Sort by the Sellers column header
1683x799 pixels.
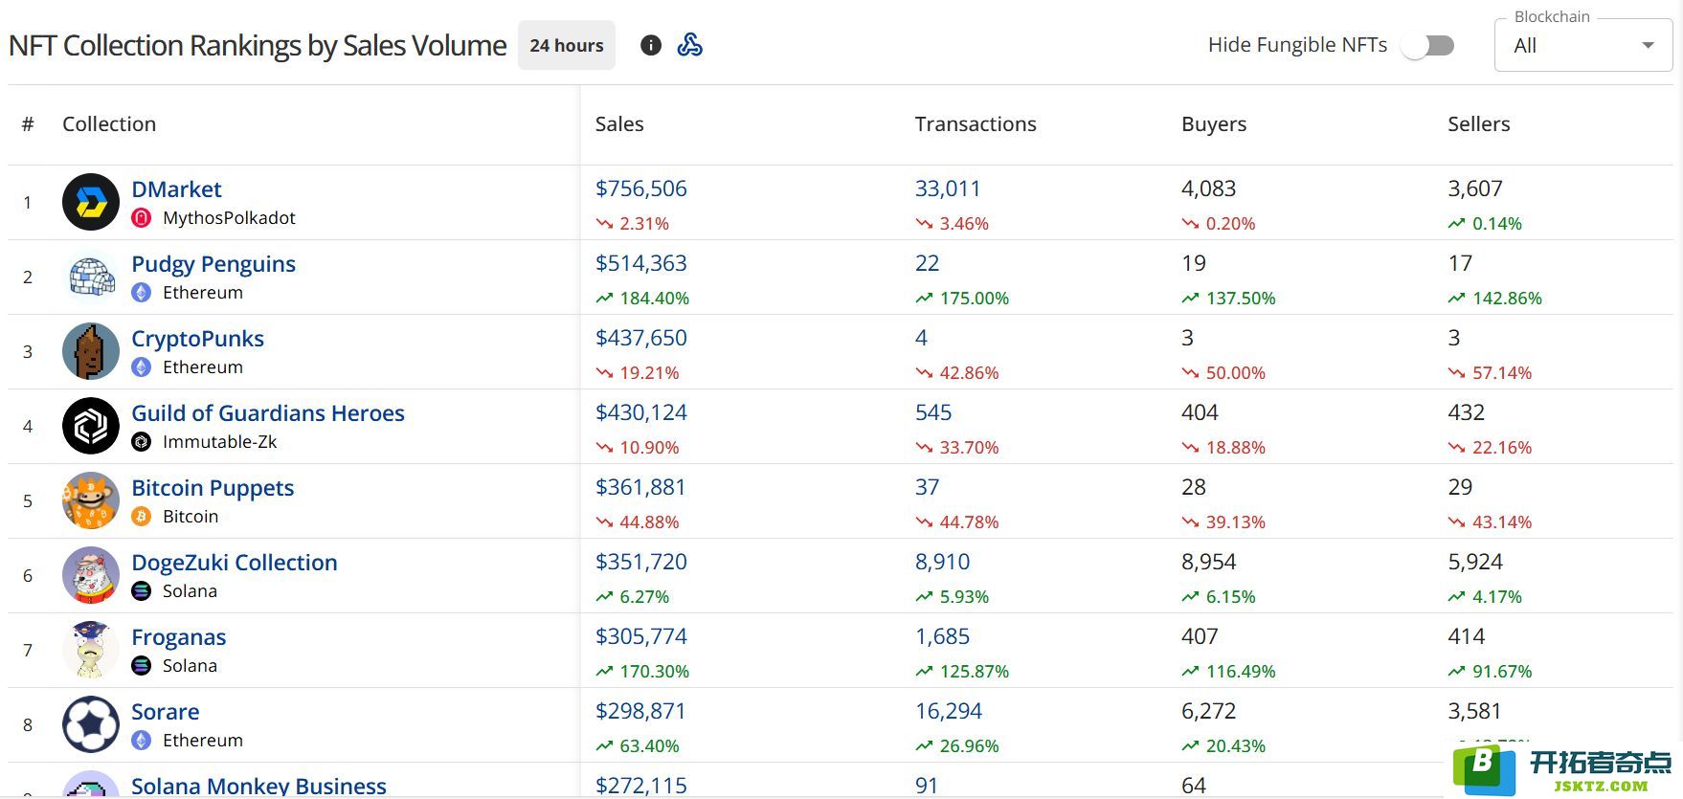point(1479,124)
